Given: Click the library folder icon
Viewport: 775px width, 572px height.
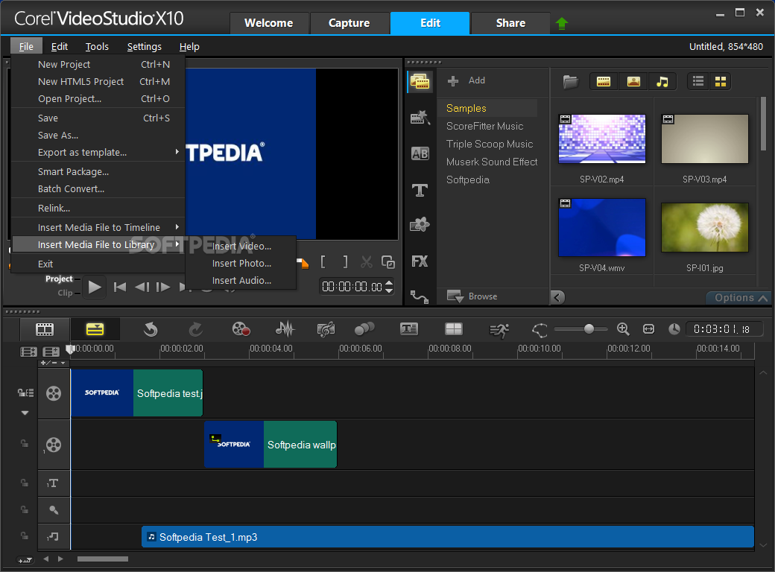Looking at the screenshot, I should (570, 81).
